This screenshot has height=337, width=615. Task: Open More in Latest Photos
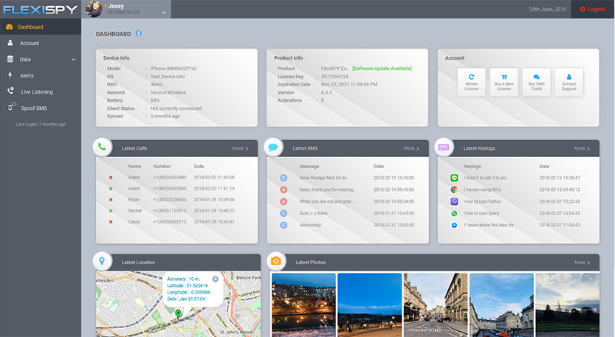[x=582, y=263]
